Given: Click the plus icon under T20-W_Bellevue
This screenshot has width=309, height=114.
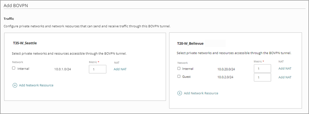Looking at the screenshot, I should pyautogui.click(x=180, y=93).
